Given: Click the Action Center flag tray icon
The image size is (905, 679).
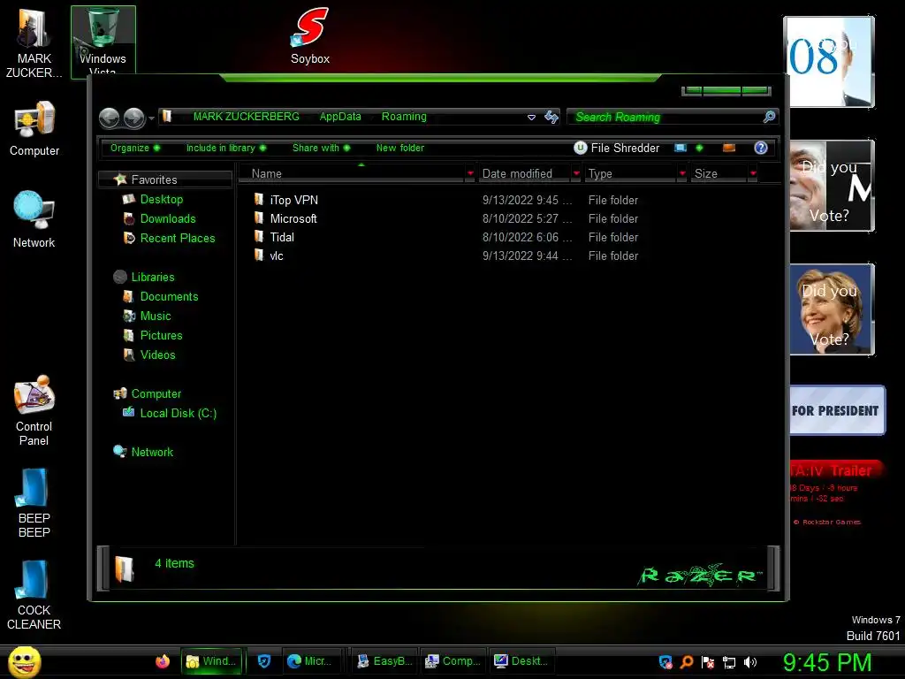Looking at the screenshot, I should tap(708, 662).
